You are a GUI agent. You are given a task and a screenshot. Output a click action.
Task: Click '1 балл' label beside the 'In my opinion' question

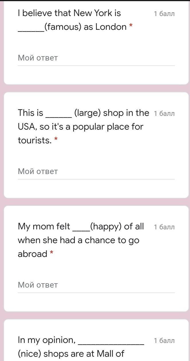[x=164, y=341]
